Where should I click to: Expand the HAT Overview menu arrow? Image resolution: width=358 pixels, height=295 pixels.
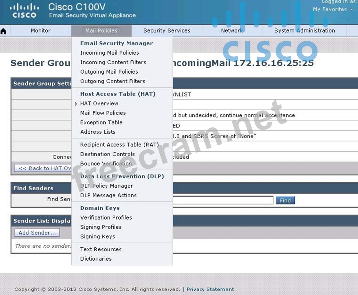coord(76,104)
